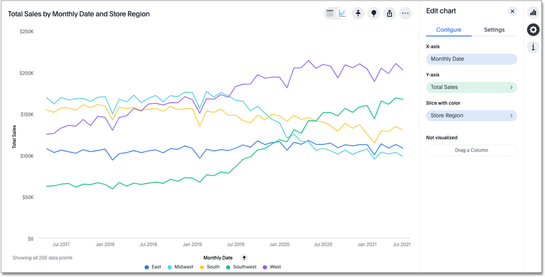Viewport: 545px width, 277px height.
Task: Click the Monthly Date X-axis chip
Action: tap(471, 59)
